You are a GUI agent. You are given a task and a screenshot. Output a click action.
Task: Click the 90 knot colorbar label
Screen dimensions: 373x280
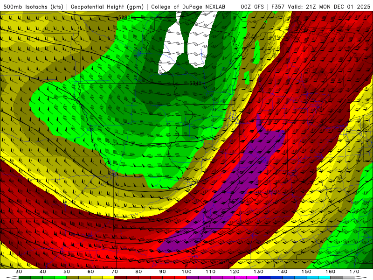tap(163, 272)
